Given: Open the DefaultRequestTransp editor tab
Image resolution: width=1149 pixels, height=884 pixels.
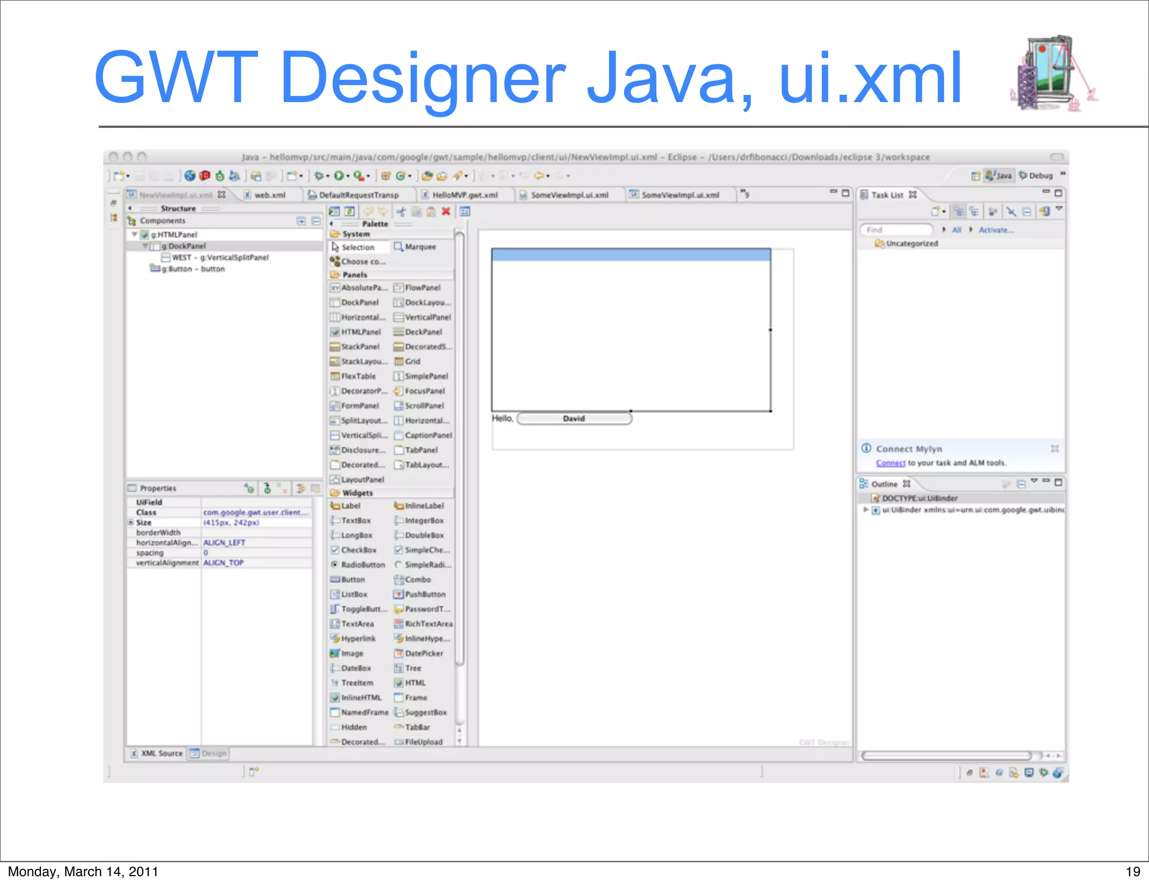Looking at the screenshot, I should pos(353,195).
